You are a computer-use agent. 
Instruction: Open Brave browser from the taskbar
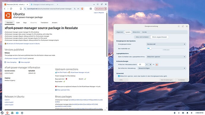(7, 113)
